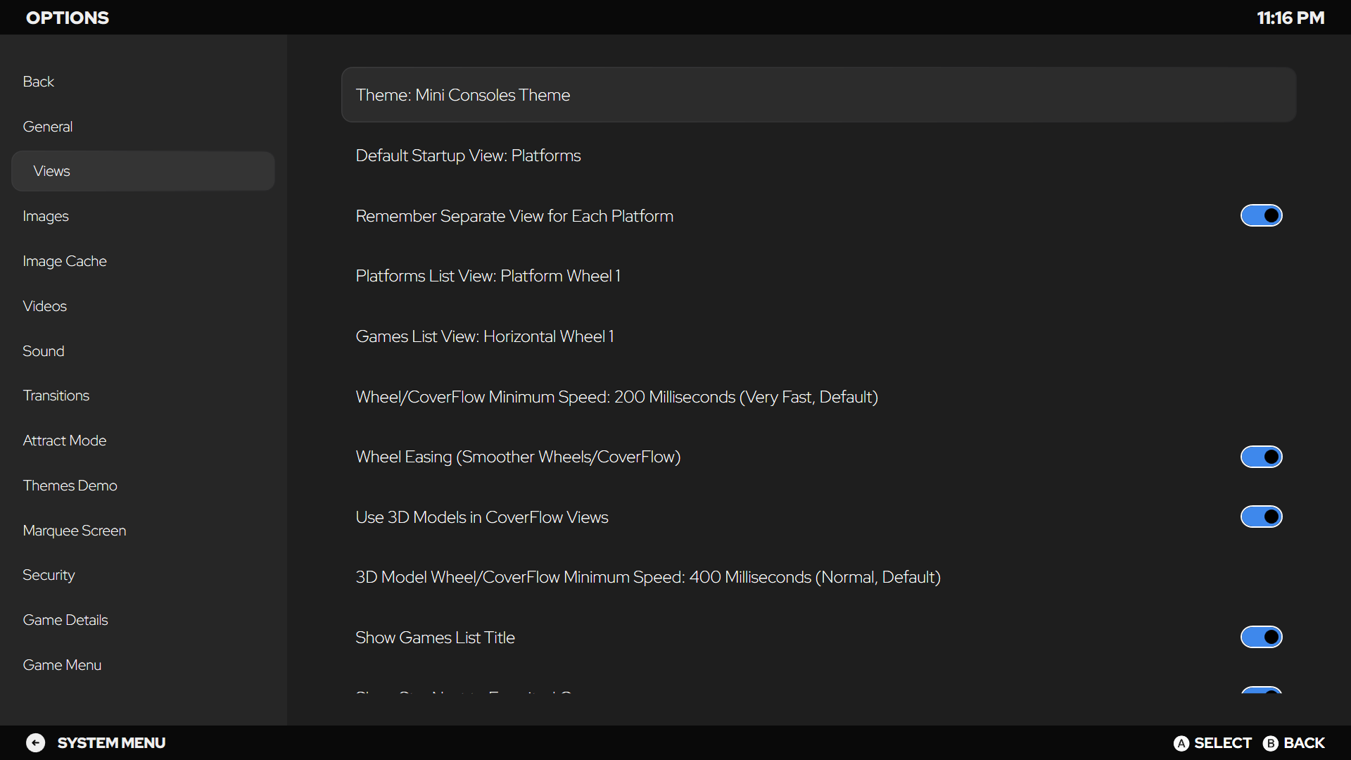Toggle Show Games List Title switch

pyautogui.click(x=1262, y=638)
